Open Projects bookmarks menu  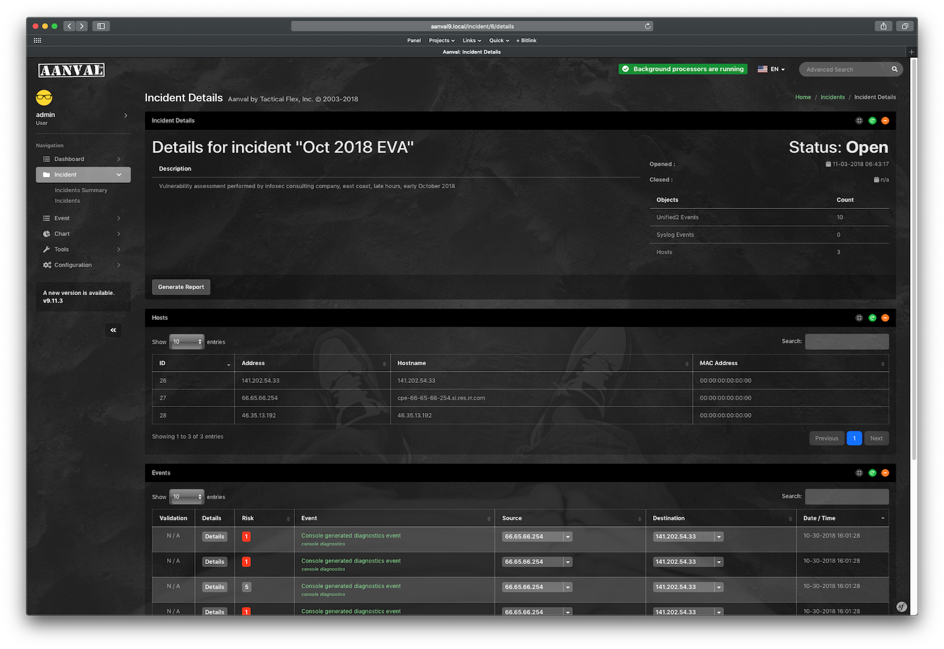[x=442, y=40]
